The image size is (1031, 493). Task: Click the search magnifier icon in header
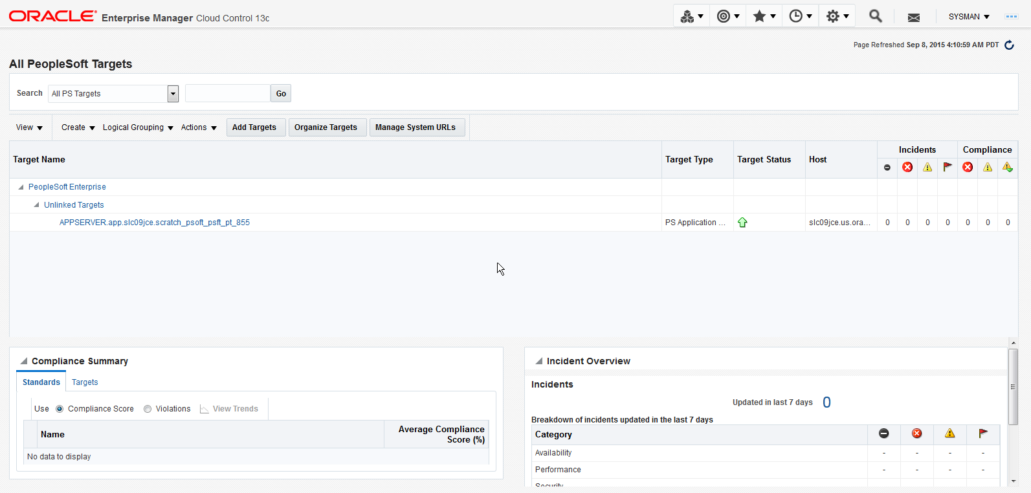point(875,16)
